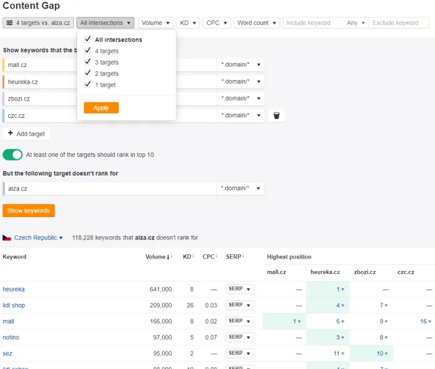The width and height of the screenshot is (435, 369).
Task: Open heureka.cz domain mode dropdown
Action: tap(240, 82)
